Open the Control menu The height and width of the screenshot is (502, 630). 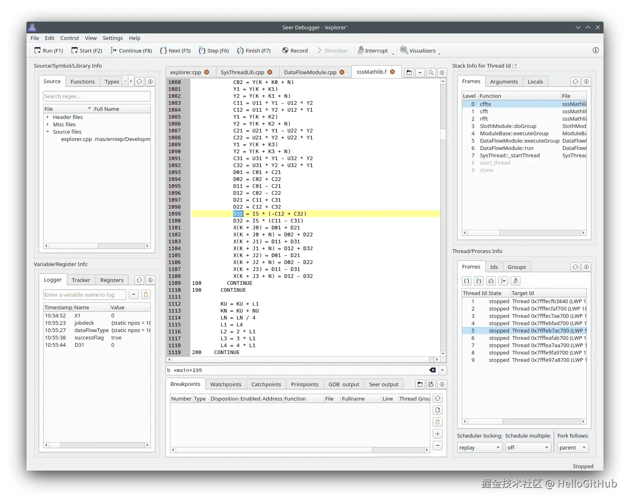coord(70,38)
